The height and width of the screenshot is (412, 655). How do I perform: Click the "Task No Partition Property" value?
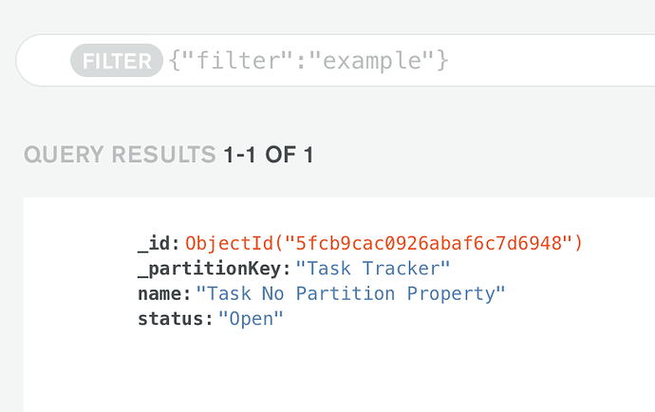click(x=350, y=293)
